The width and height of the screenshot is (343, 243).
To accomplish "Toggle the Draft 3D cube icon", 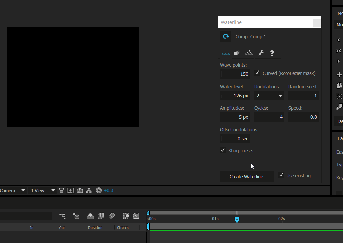I will [x=76, y=216].
